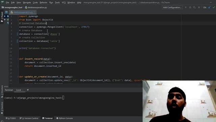The height and width of the screenshot is (122, 216).
Task: Click the editor horizontal scrollbar
Action: coord(6,86)
